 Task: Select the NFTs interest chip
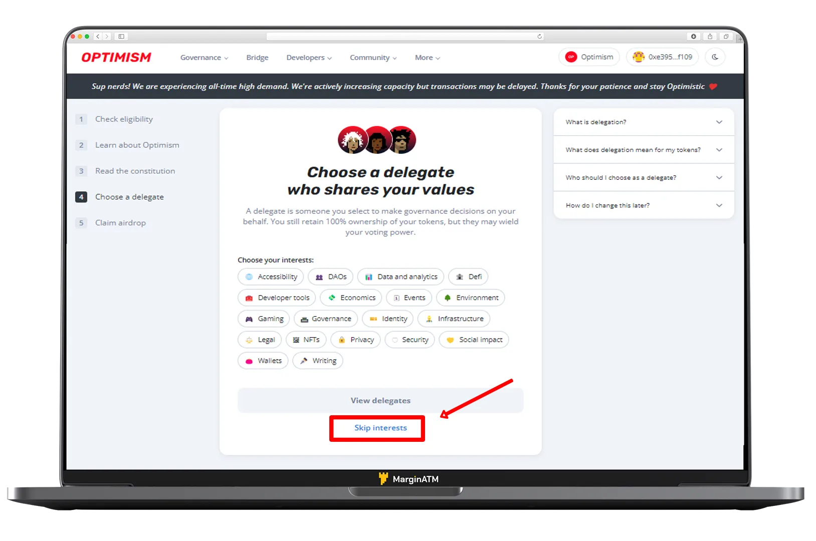(306, 340)
